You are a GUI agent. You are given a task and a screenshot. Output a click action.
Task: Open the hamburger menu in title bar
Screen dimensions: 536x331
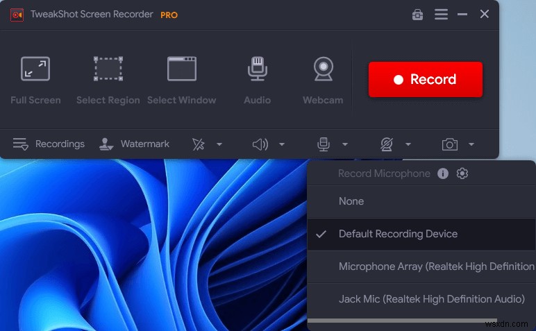(441, 15)
